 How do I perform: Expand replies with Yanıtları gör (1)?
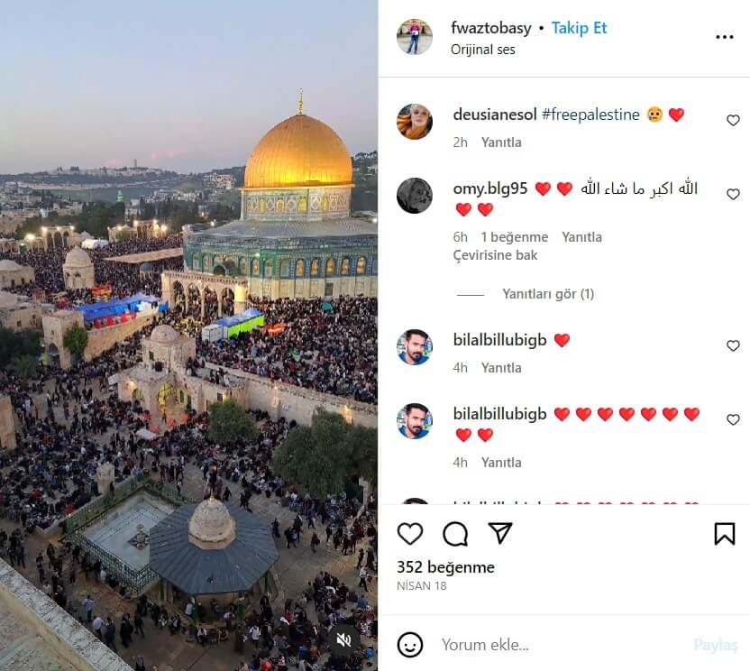[548, 294]
